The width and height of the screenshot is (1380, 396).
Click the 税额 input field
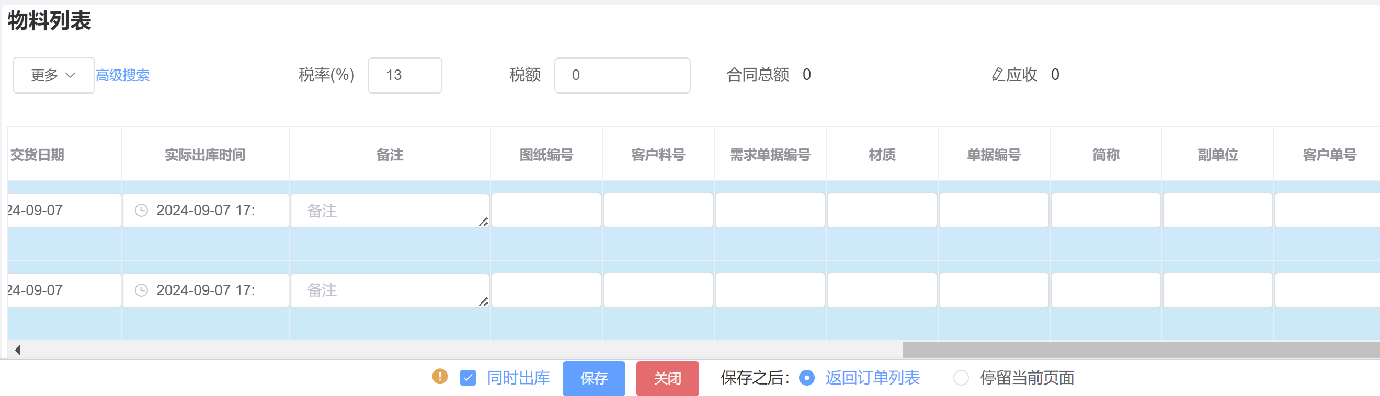coord(622,75)
